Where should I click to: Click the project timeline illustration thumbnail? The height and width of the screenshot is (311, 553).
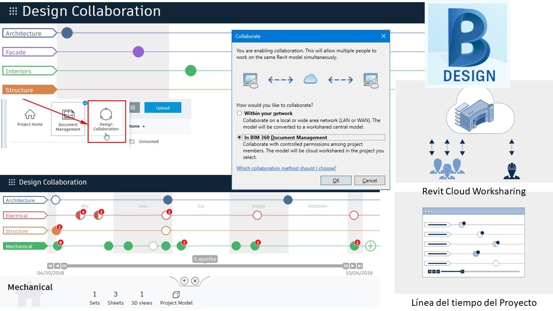click(x=474, y=243)
